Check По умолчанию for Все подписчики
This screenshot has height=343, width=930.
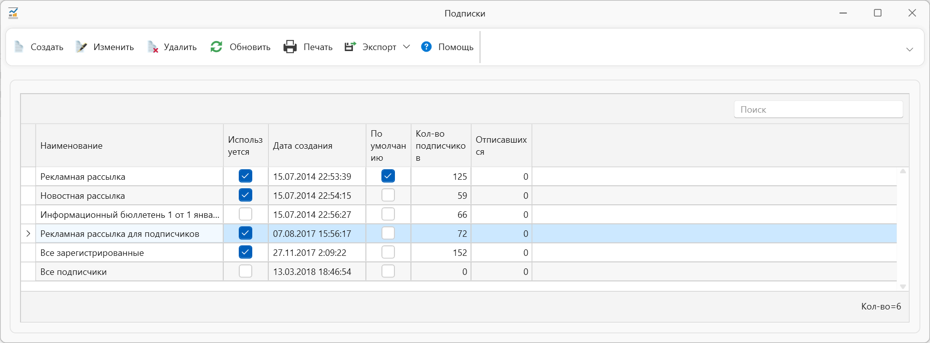(x=388, y=271)
